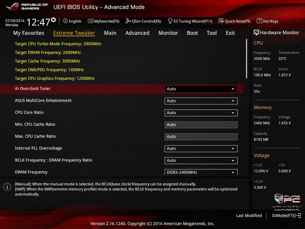Open the My Favorites tab
This screenshot has width=305, height=229.
(29, 33)
